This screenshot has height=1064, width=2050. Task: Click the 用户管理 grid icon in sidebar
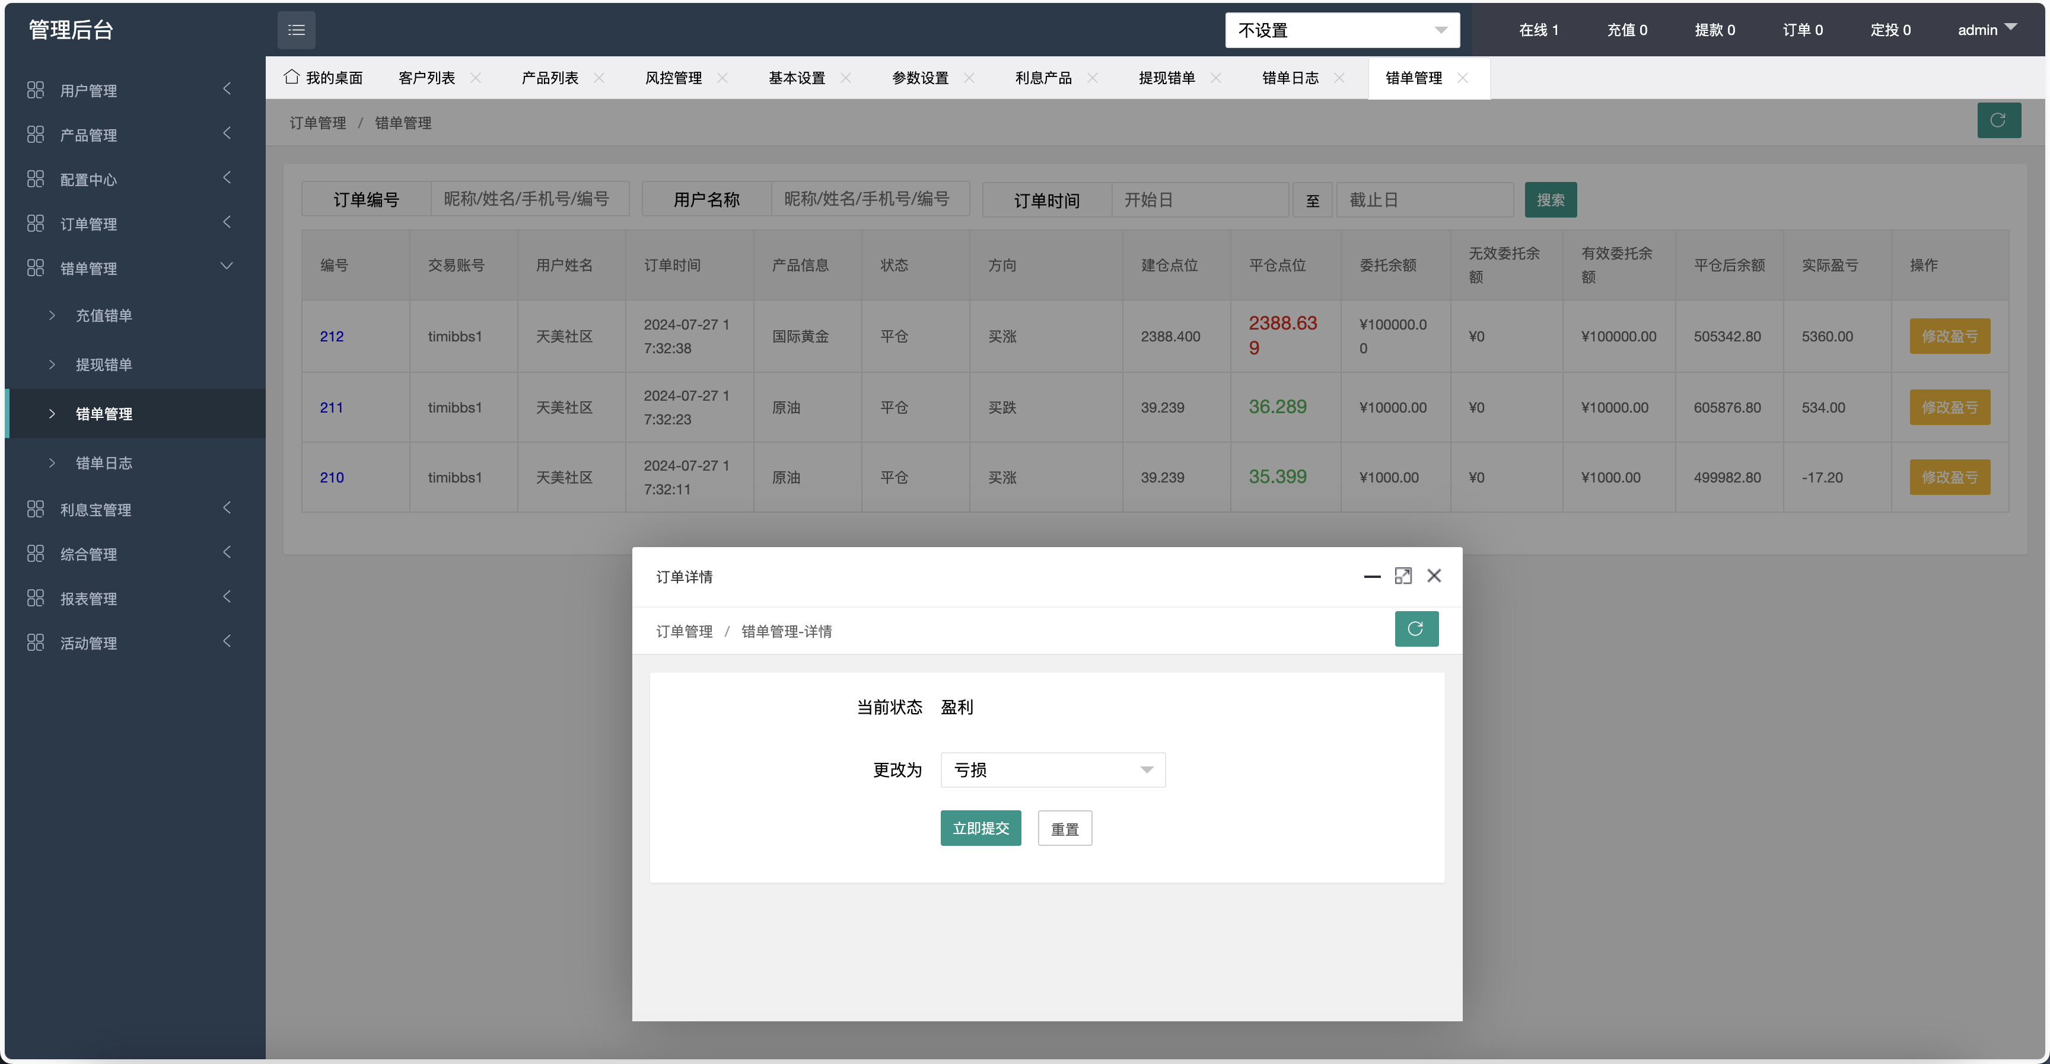point(35,90)
